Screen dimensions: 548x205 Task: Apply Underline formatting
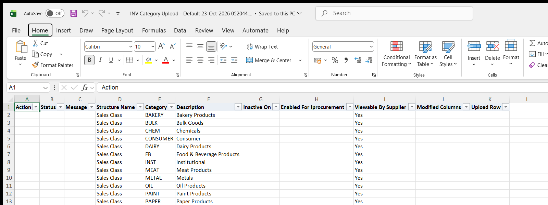(111, 60)
